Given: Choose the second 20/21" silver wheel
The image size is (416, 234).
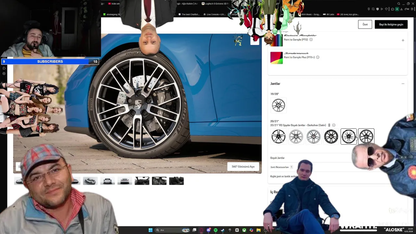Looking at the screenshot, I should point(296,136).
